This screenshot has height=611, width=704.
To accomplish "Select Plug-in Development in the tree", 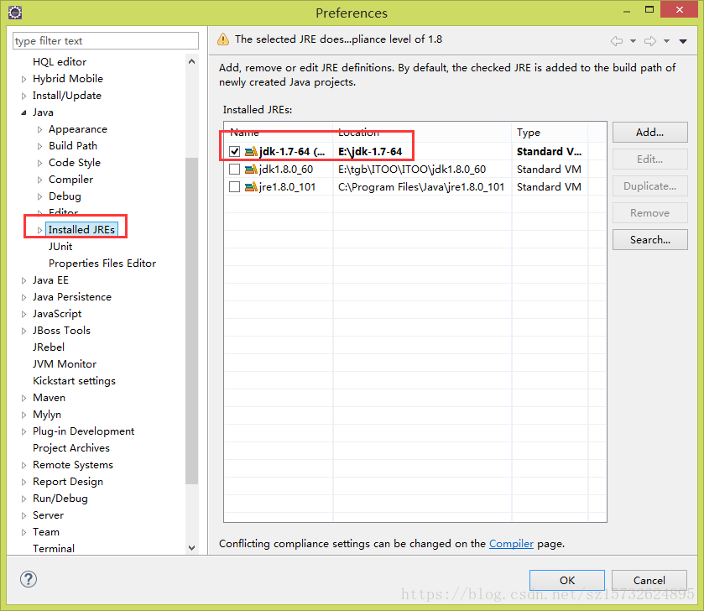I will (x=84, y=431).
